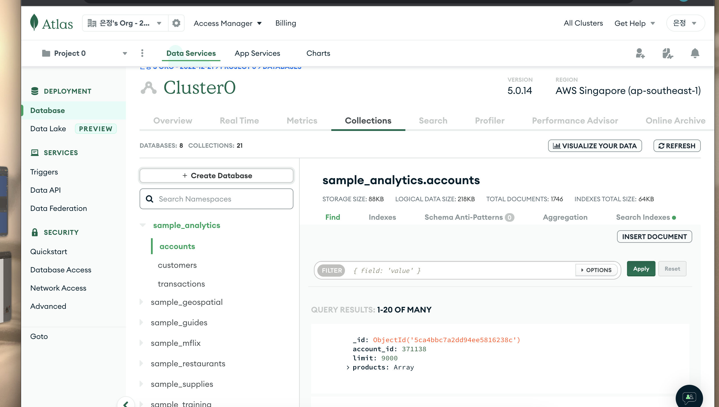Collapse the left sidebar arrow
Viewport: 719px width, 407px height.
[126, 403]
